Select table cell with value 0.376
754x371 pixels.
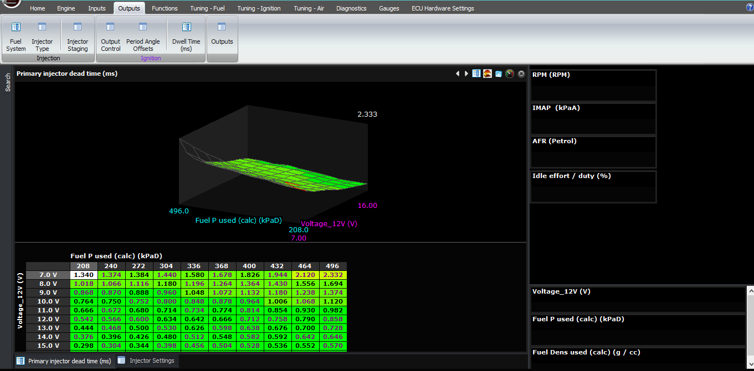tap(84, 337)
